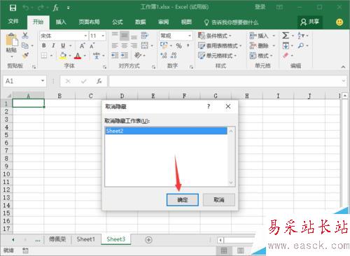Image resolution: width=350 pixels, height=256 pixels.
Task: Select the Format Painter brush icon
Action: 25,55
